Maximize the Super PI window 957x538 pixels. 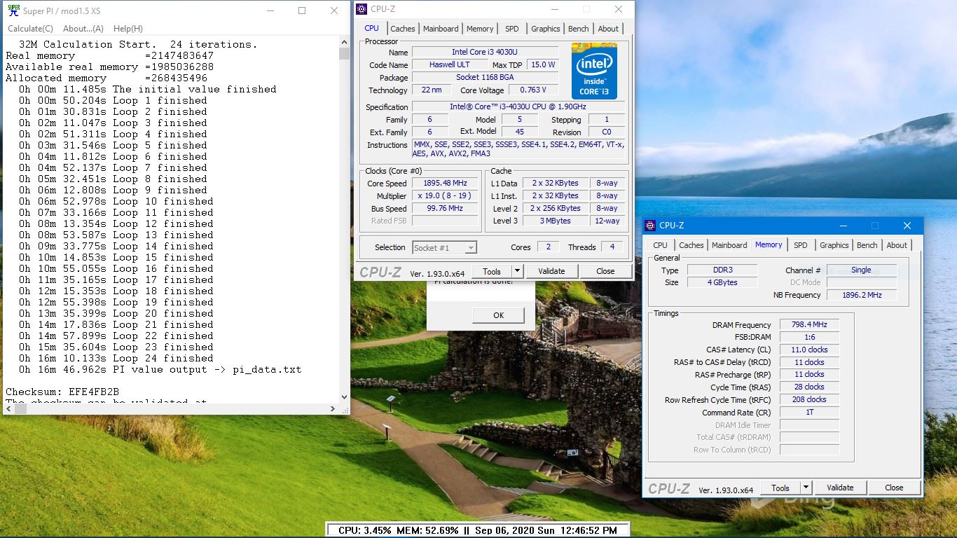pyautogui.click(x=302, y=11)
